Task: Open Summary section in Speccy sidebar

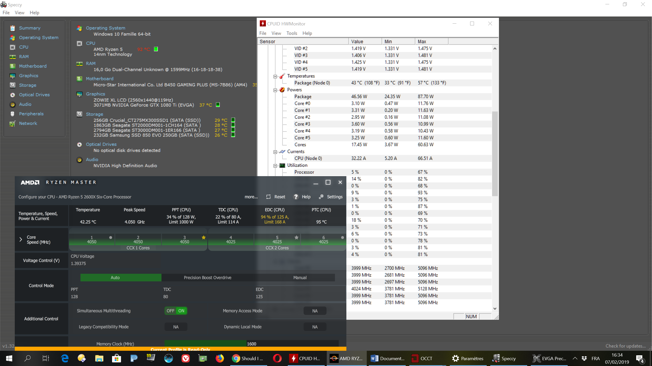Action: pyautogui.click(x=30, y=28)
